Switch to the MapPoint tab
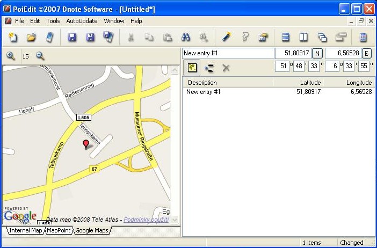This screenshot has width=377, height=248. (58, 230)
